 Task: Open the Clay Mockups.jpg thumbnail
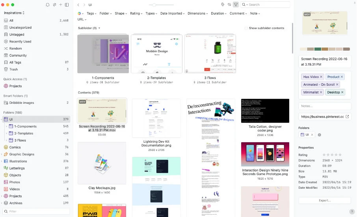pyautogui.click(x=102, y=163)
